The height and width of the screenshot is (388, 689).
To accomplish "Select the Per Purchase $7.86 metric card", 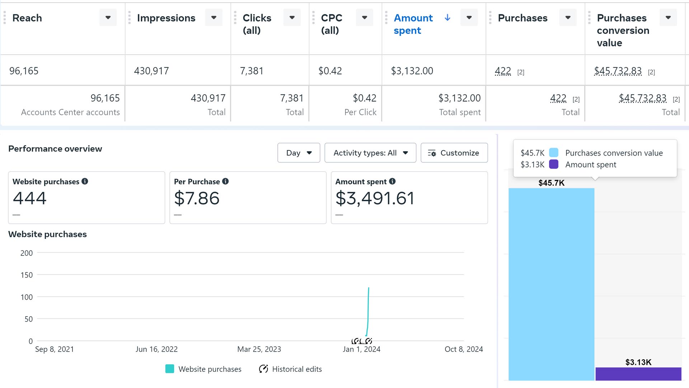I will click(x=248, y=198).
